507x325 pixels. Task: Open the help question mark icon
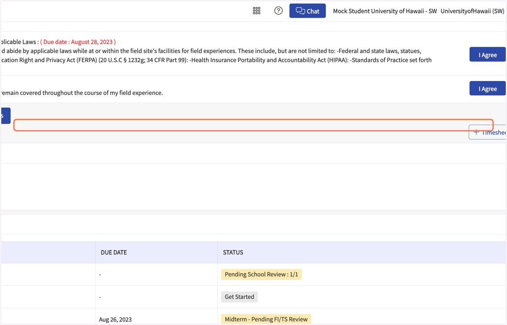click(278, 11)
